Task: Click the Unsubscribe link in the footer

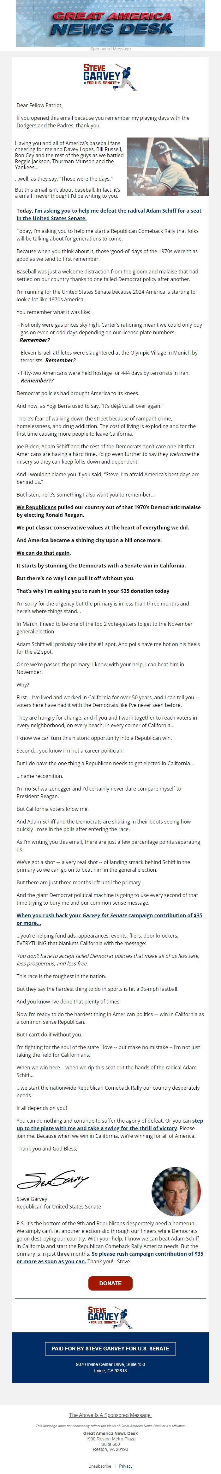Action: [100, 1466]
